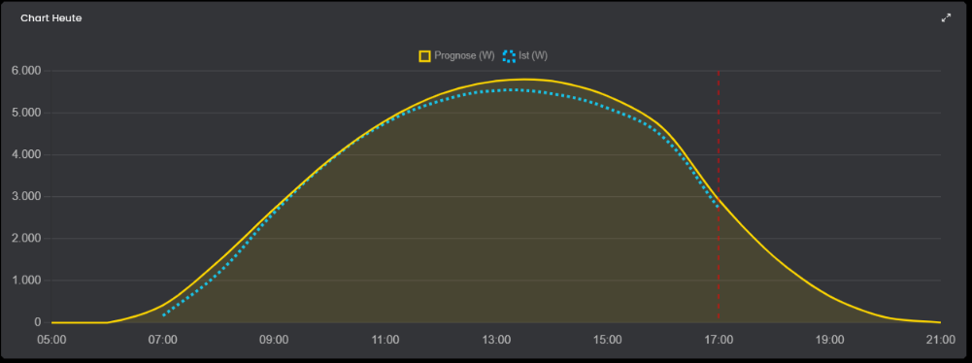
Task: Click the 19:00 x-axis label
Action: [829, 340]
